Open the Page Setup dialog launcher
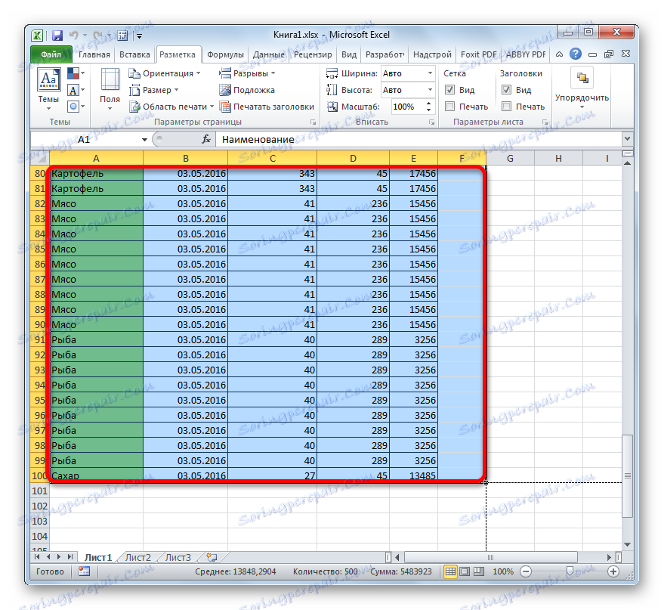Screen dimensions: 664x610 [x=313, y=122]
